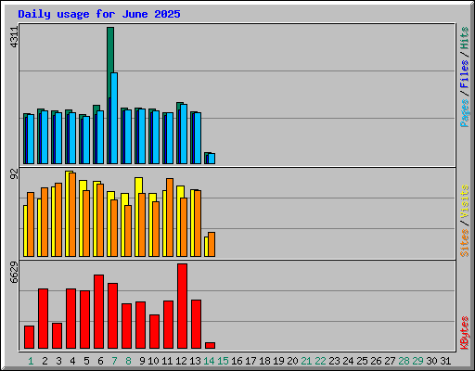The width and height of the screenshot is (475, 371).
Task: Click the day 28 label on the x-axis
Action: point(404,361)
